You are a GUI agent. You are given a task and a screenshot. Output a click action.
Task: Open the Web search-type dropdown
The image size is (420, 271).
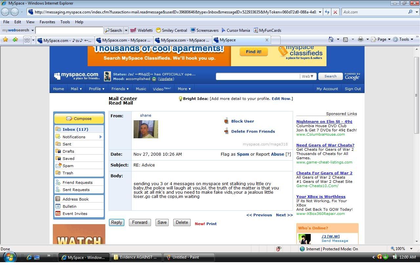click(x=308, y=76)
